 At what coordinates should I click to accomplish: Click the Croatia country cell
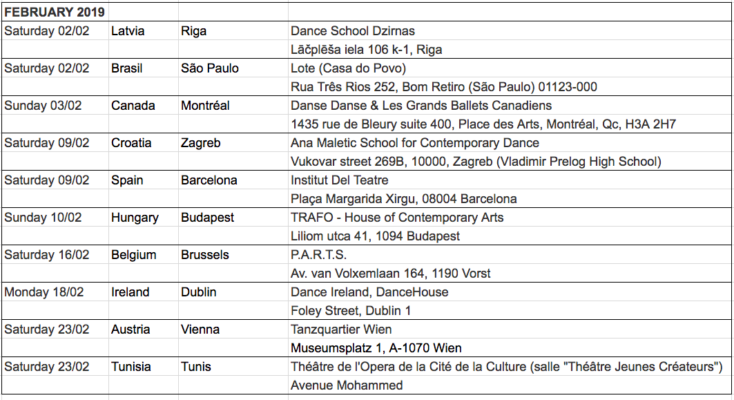(x=143, y=143)
